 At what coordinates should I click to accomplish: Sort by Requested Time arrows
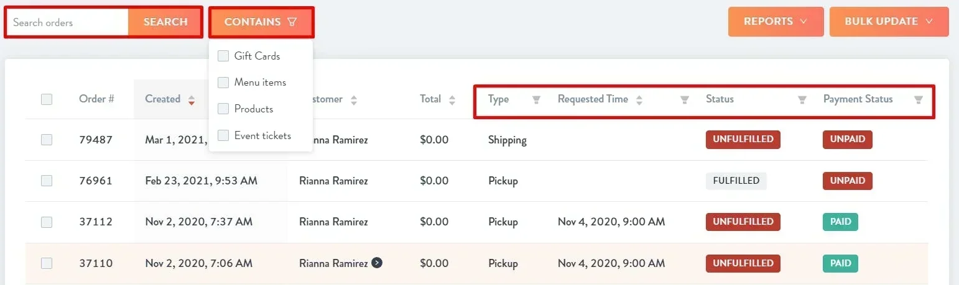click(x=639, y=99)
